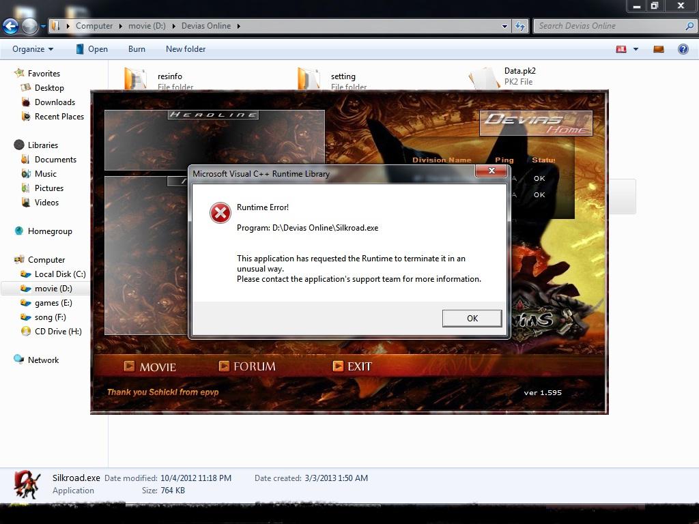Click Devias Online breadcrumb segment
This screenshot has height=524, width=699.
point(206,26)
